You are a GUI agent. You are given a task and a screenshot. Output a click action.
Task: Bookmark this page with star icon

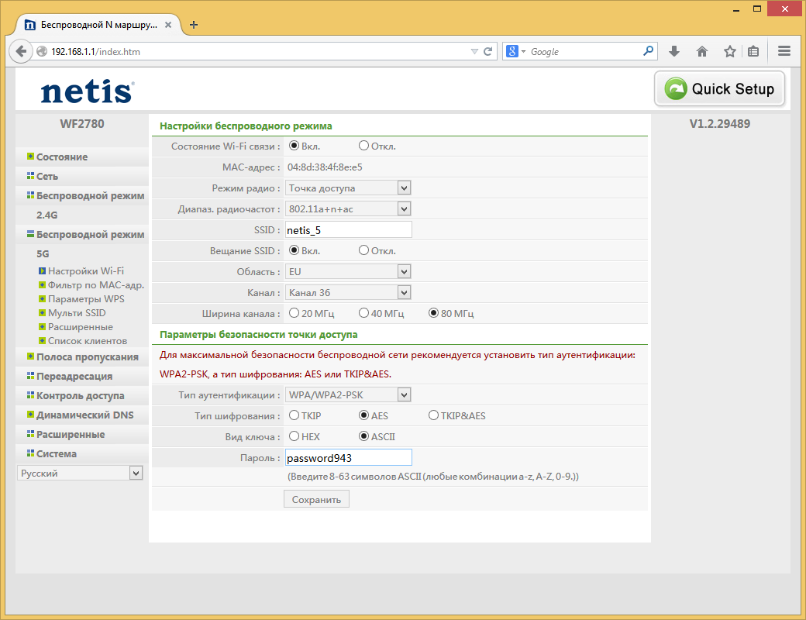tap(730, 51)
